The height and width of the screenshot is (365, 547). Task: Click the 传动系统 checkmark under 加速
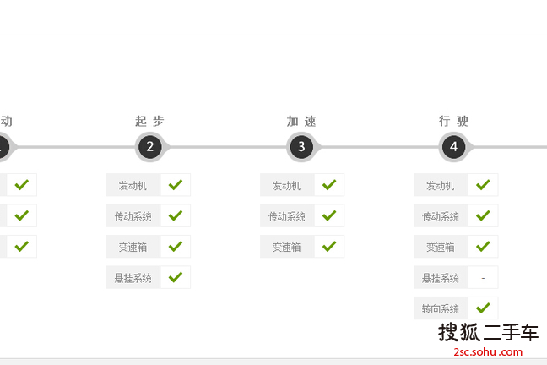coord(329,215)
